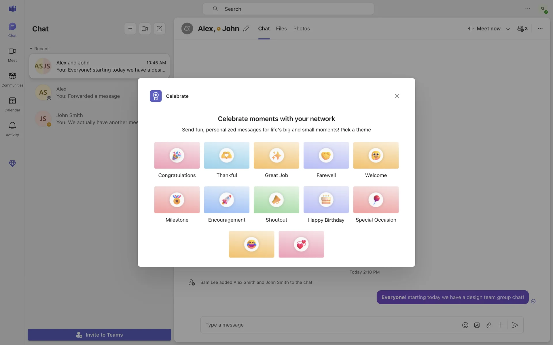Click the attach file paperclip icon
553x345 pixels.
click(488, 325)
